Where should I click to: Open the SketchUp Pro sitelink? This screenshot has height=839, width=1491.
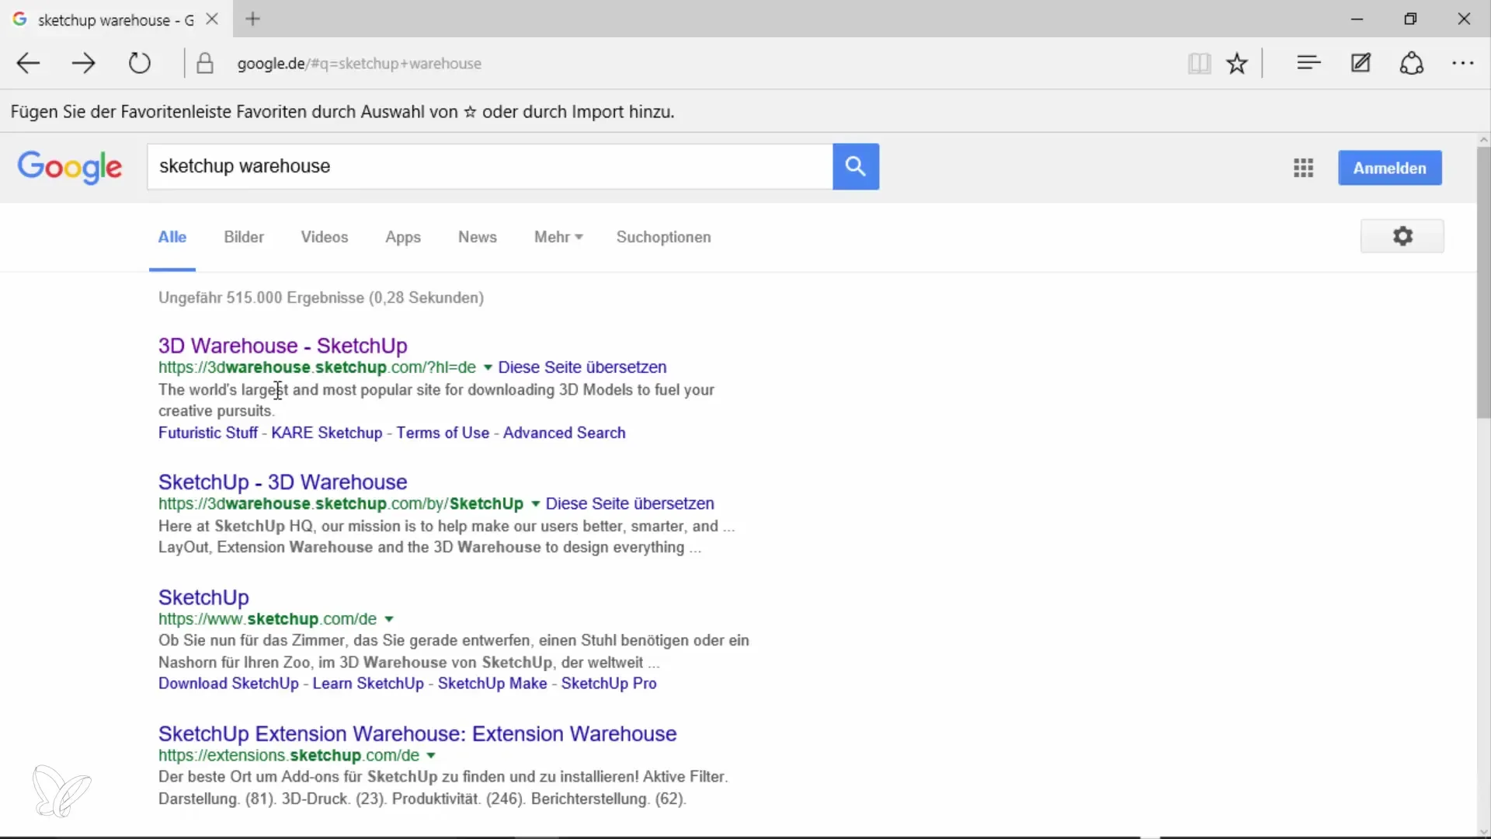[609, 684]
